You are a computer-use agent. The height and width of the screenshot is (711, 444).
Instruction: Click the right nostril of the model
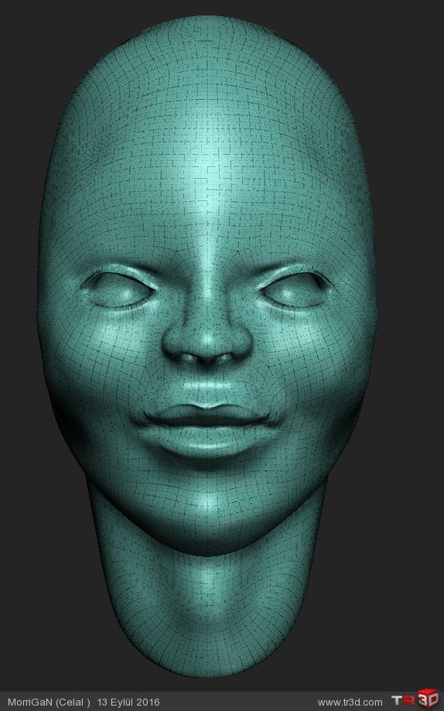coord(224,359)
